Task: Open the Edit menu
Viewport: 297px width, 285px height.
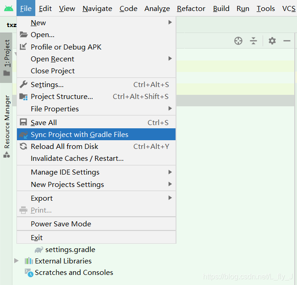Action: click(45, 8)
